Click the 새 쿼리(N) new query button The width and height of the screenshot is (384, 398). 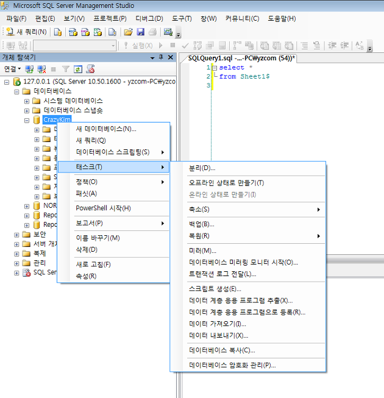click(26, 32)
